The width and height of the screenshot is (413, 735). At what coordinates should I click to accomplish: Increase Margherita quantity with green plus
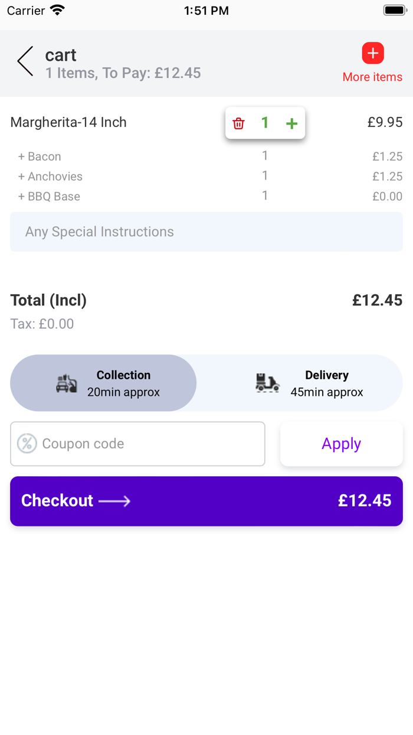tap(291, 123)
